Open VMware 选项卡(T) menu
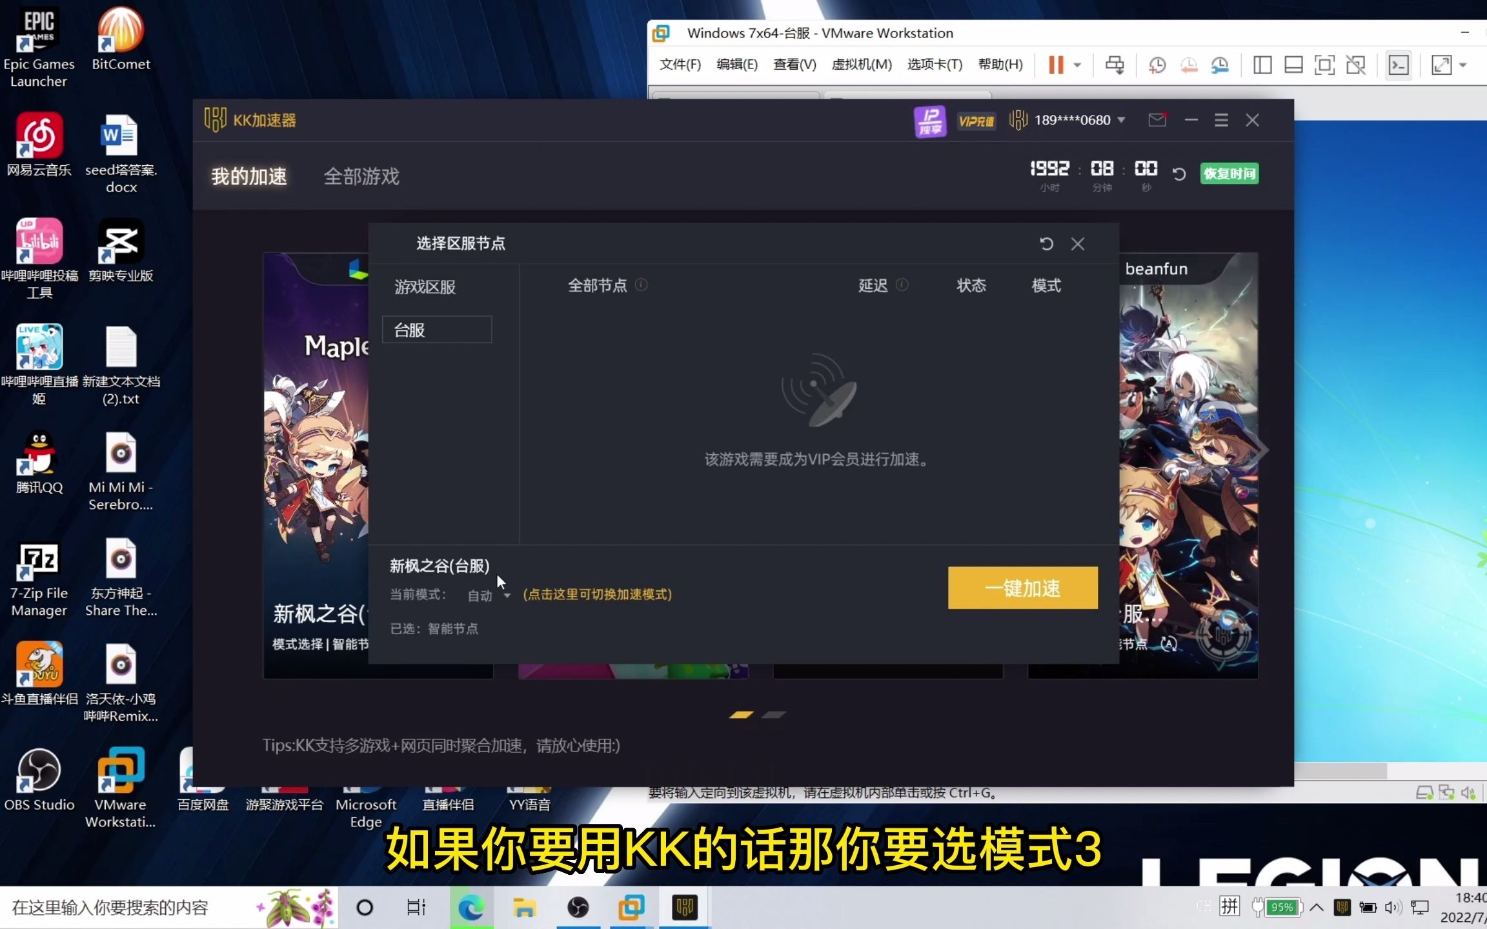 click(x=935, y=65)
